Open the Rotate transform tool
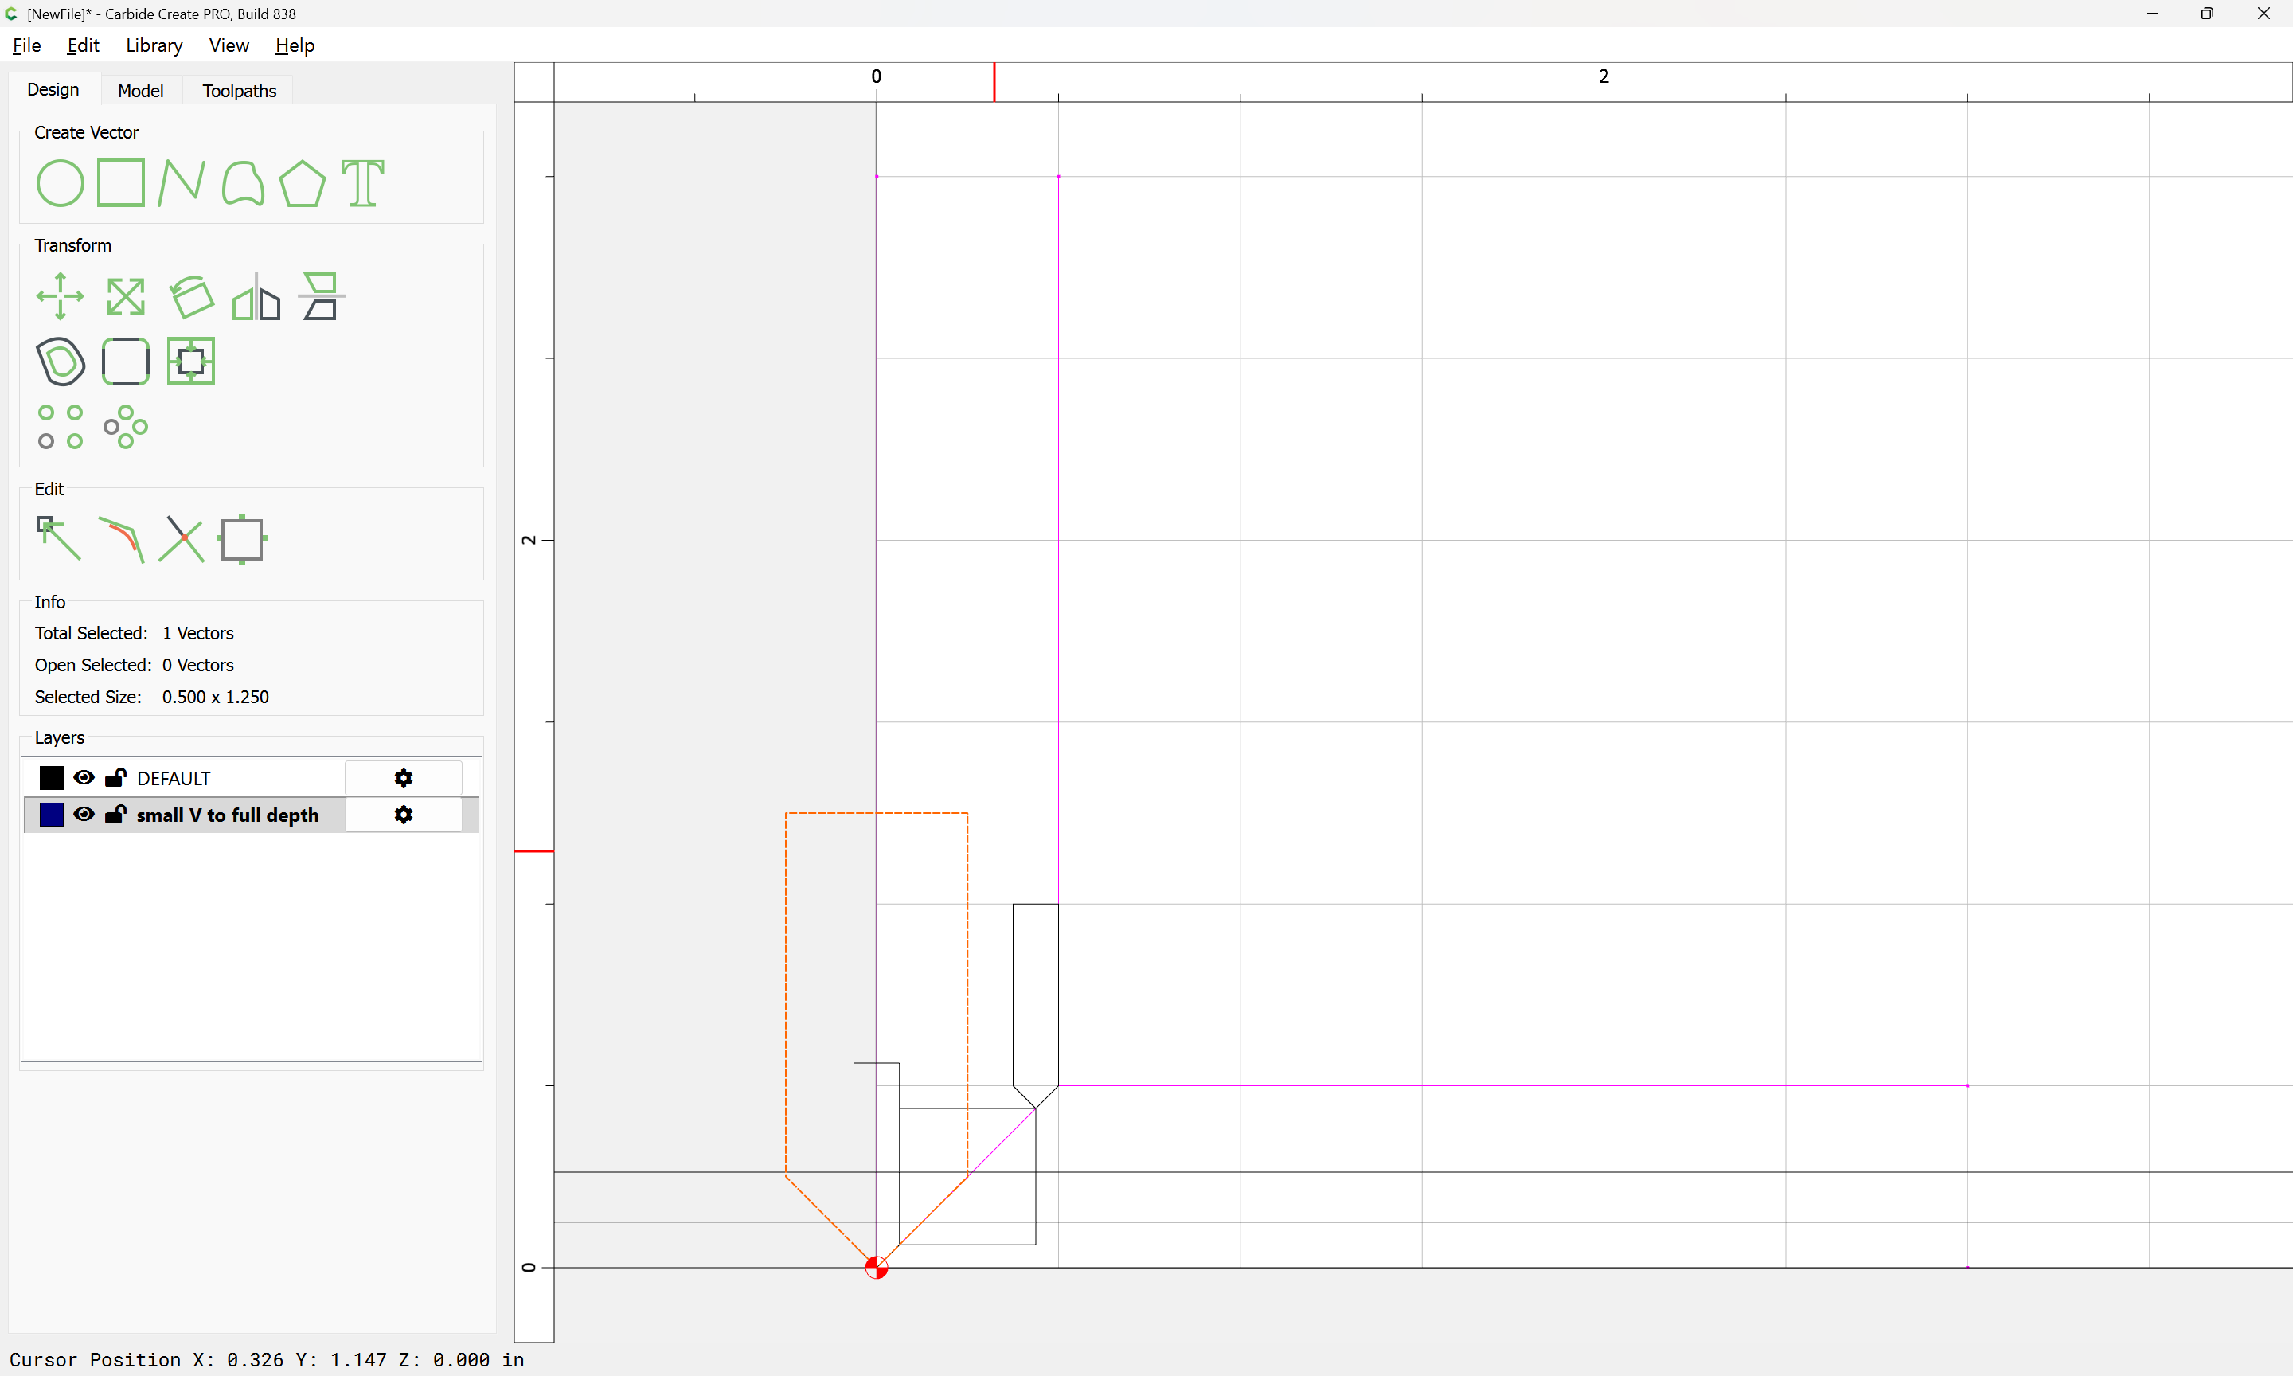Image resolution: width=2293 pixels, height=1376 pixels. (191, 297)
